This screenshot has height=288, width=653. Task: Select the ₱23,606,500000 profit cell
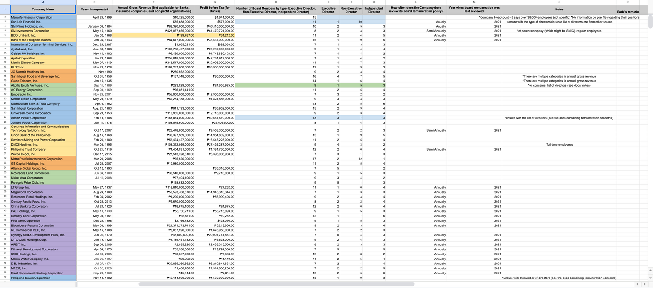(215, 122)
